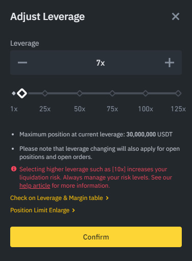Select the 1x marker on the slider
The image size is (192, 261).
14,93
